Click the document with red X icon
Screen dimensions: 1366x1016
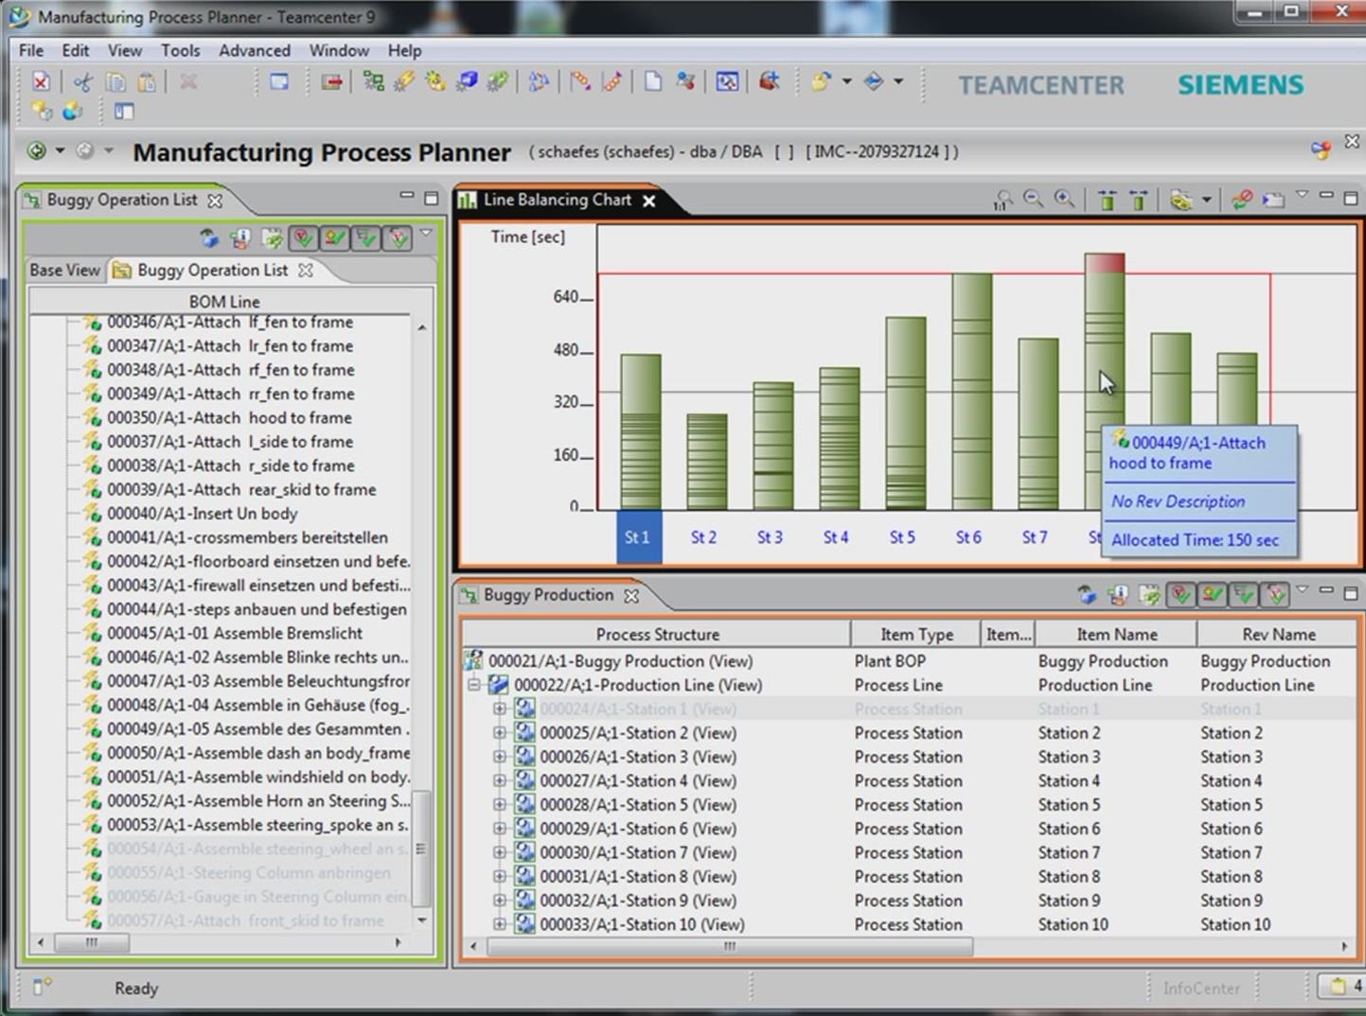coord(41,82)
